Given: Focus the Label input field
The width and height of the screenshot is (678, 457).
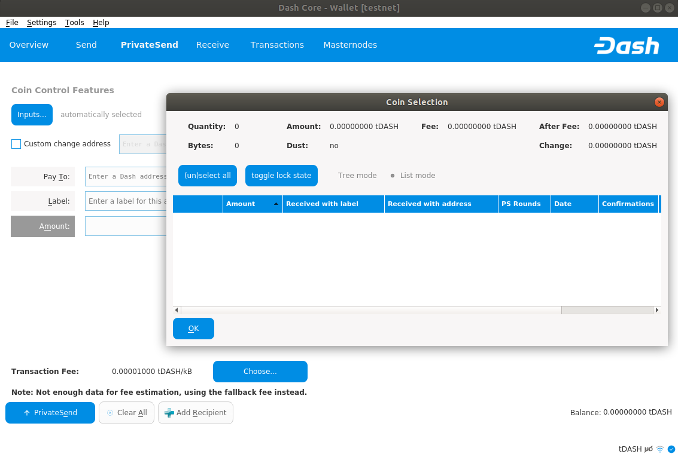Looking at the screenshot, I should [126, 201].
